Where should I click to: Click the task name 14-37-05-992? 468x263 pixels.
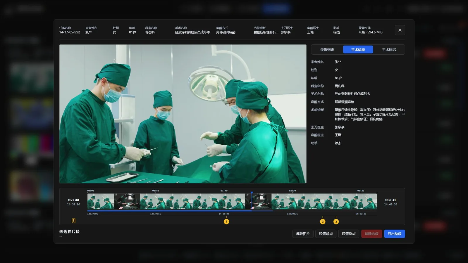[x=70, y=32]
